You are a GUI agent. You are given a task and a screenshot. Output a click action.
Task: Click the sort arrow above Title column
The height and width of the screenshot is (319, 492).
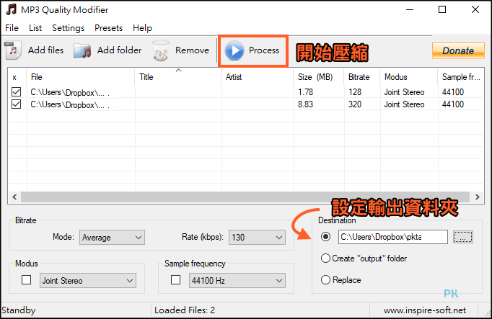178,70
